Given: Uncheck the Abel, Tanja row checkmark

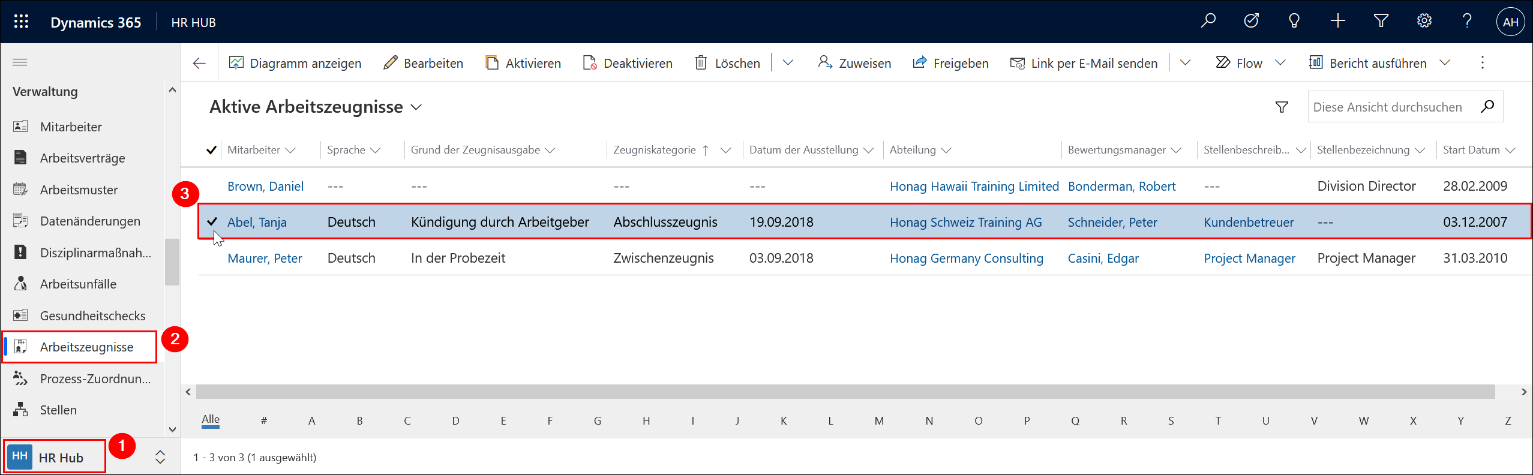Looking at the screenshot, I should pos(212,222).
